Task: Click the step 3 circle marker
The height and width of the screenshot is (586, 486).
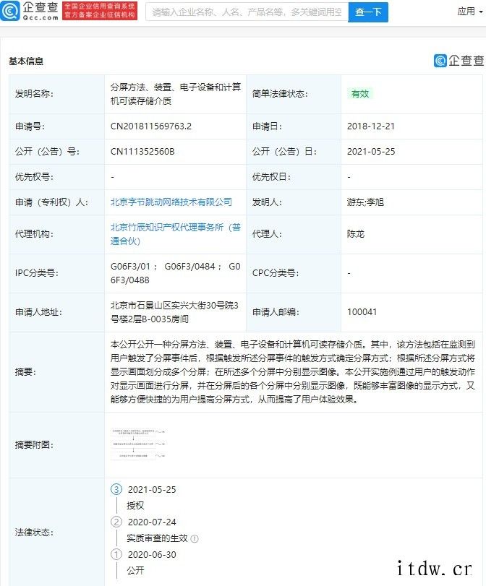Action: (116, 489)
